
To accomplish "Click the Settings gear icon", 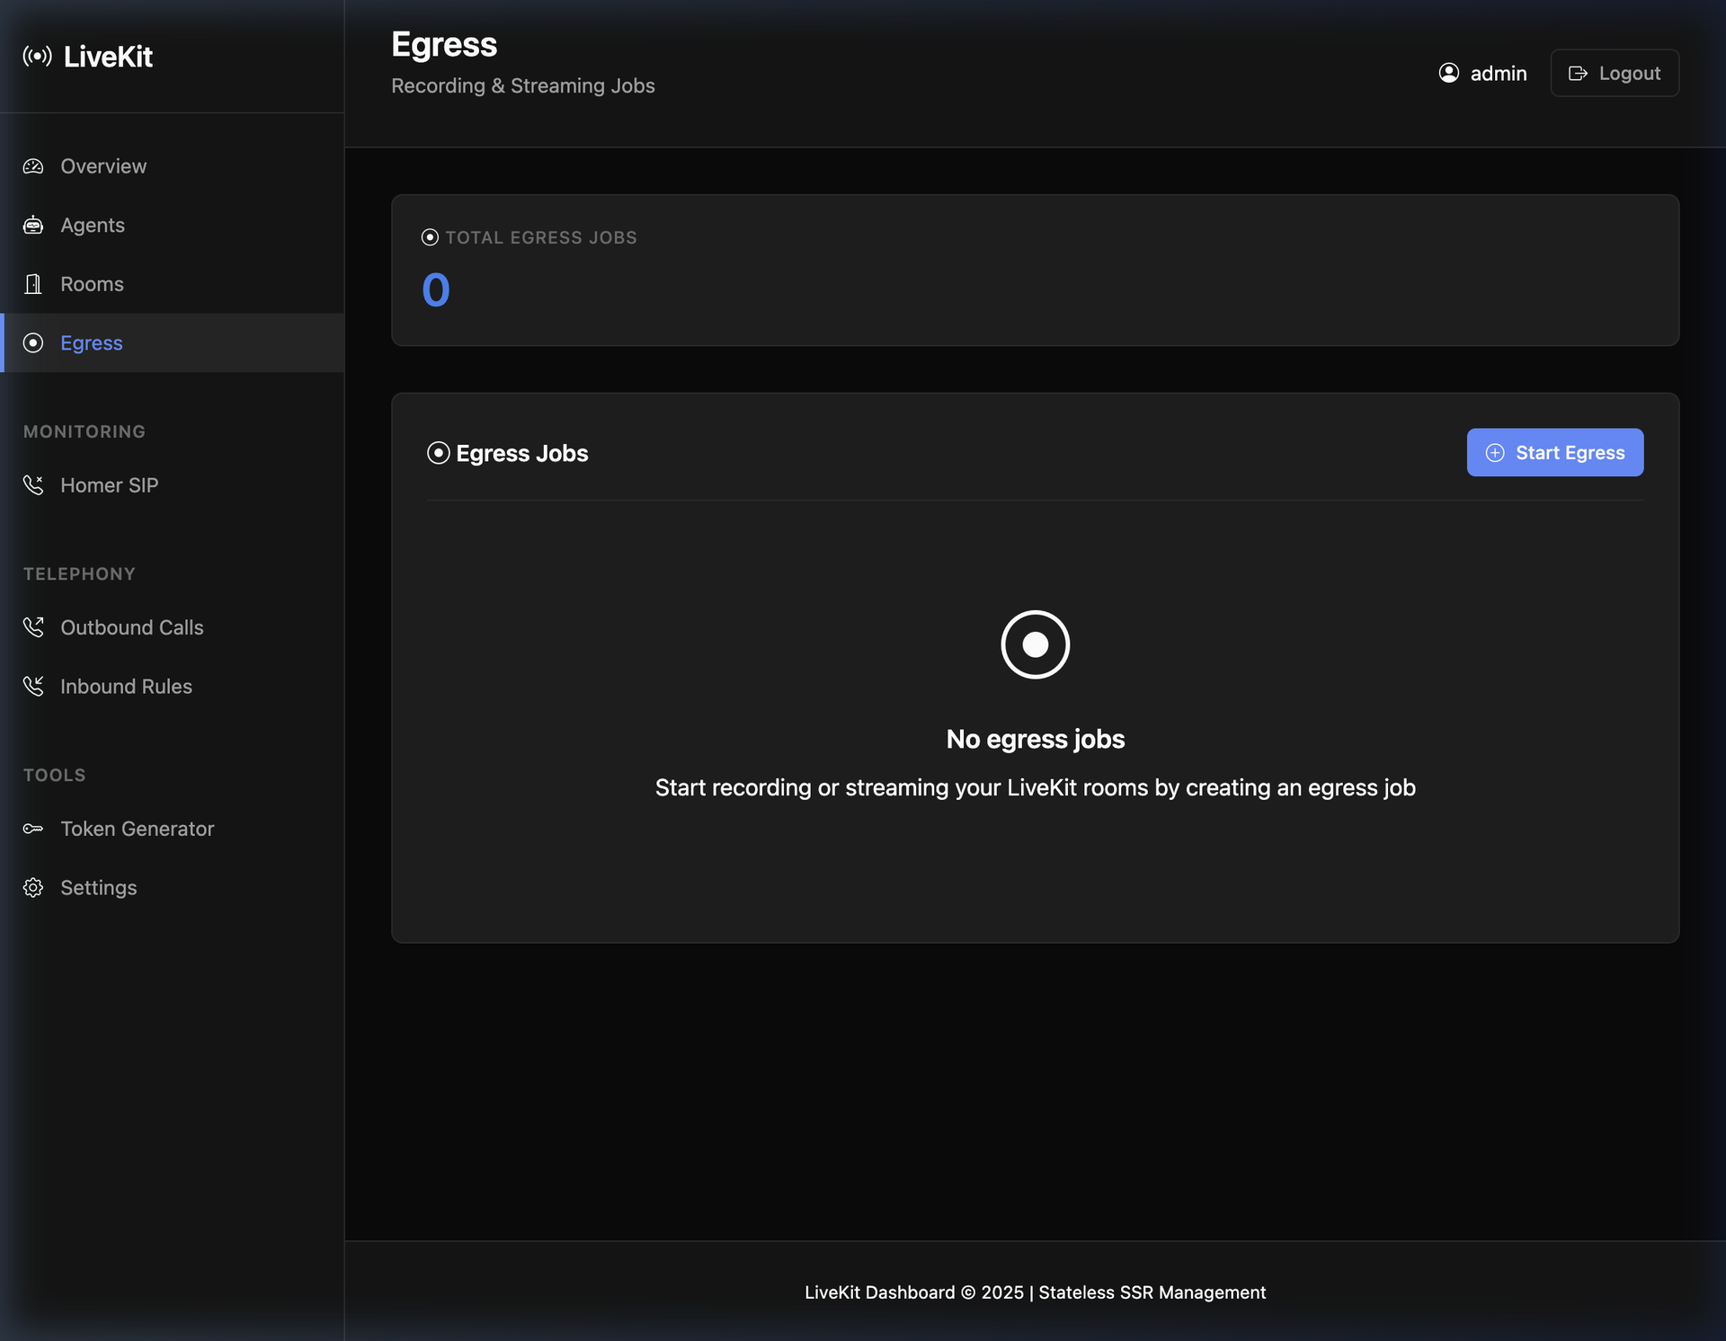I will (33, 888).
